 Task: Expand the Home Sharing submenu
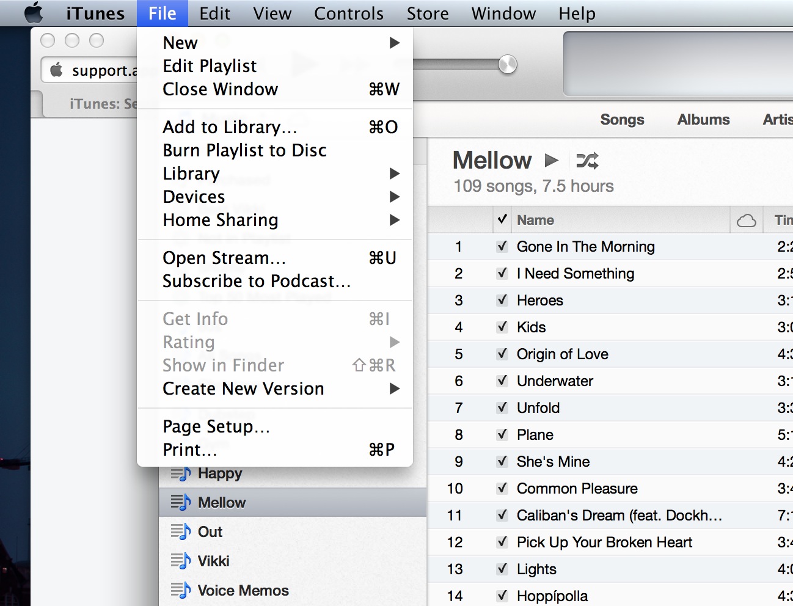275,220
